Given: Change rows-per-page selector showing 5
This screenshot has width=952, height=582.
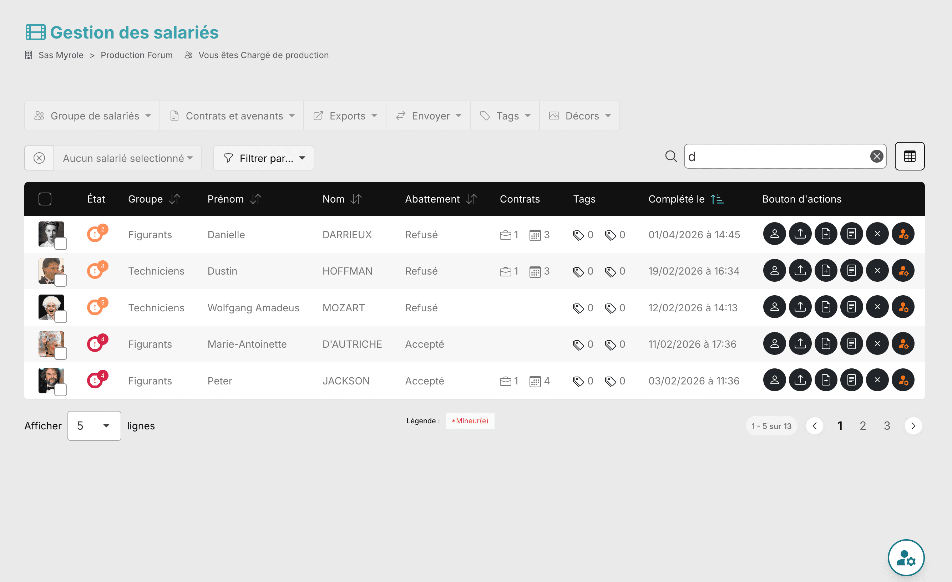Looking at the screenshot, I should pyautogui.click(x=94, y=425).
